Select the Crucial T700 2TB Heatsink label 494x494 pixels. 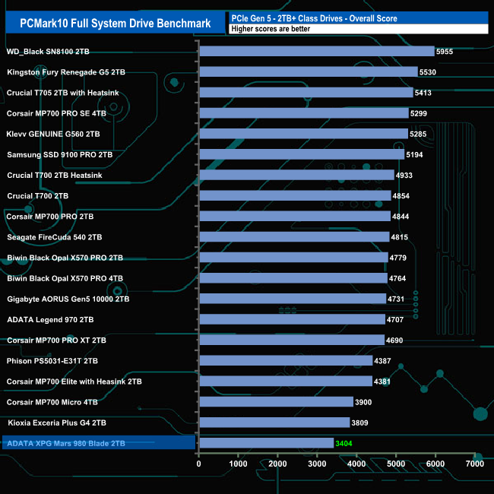tap(55, 175)
